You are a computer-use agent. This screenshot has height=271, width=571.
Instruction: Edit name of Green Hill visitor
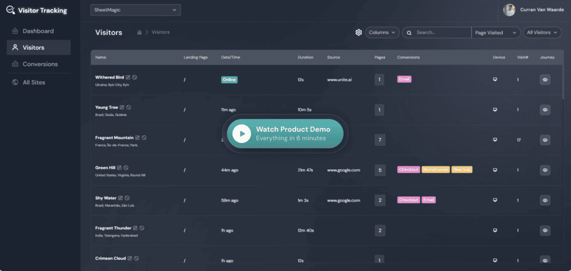119,168
